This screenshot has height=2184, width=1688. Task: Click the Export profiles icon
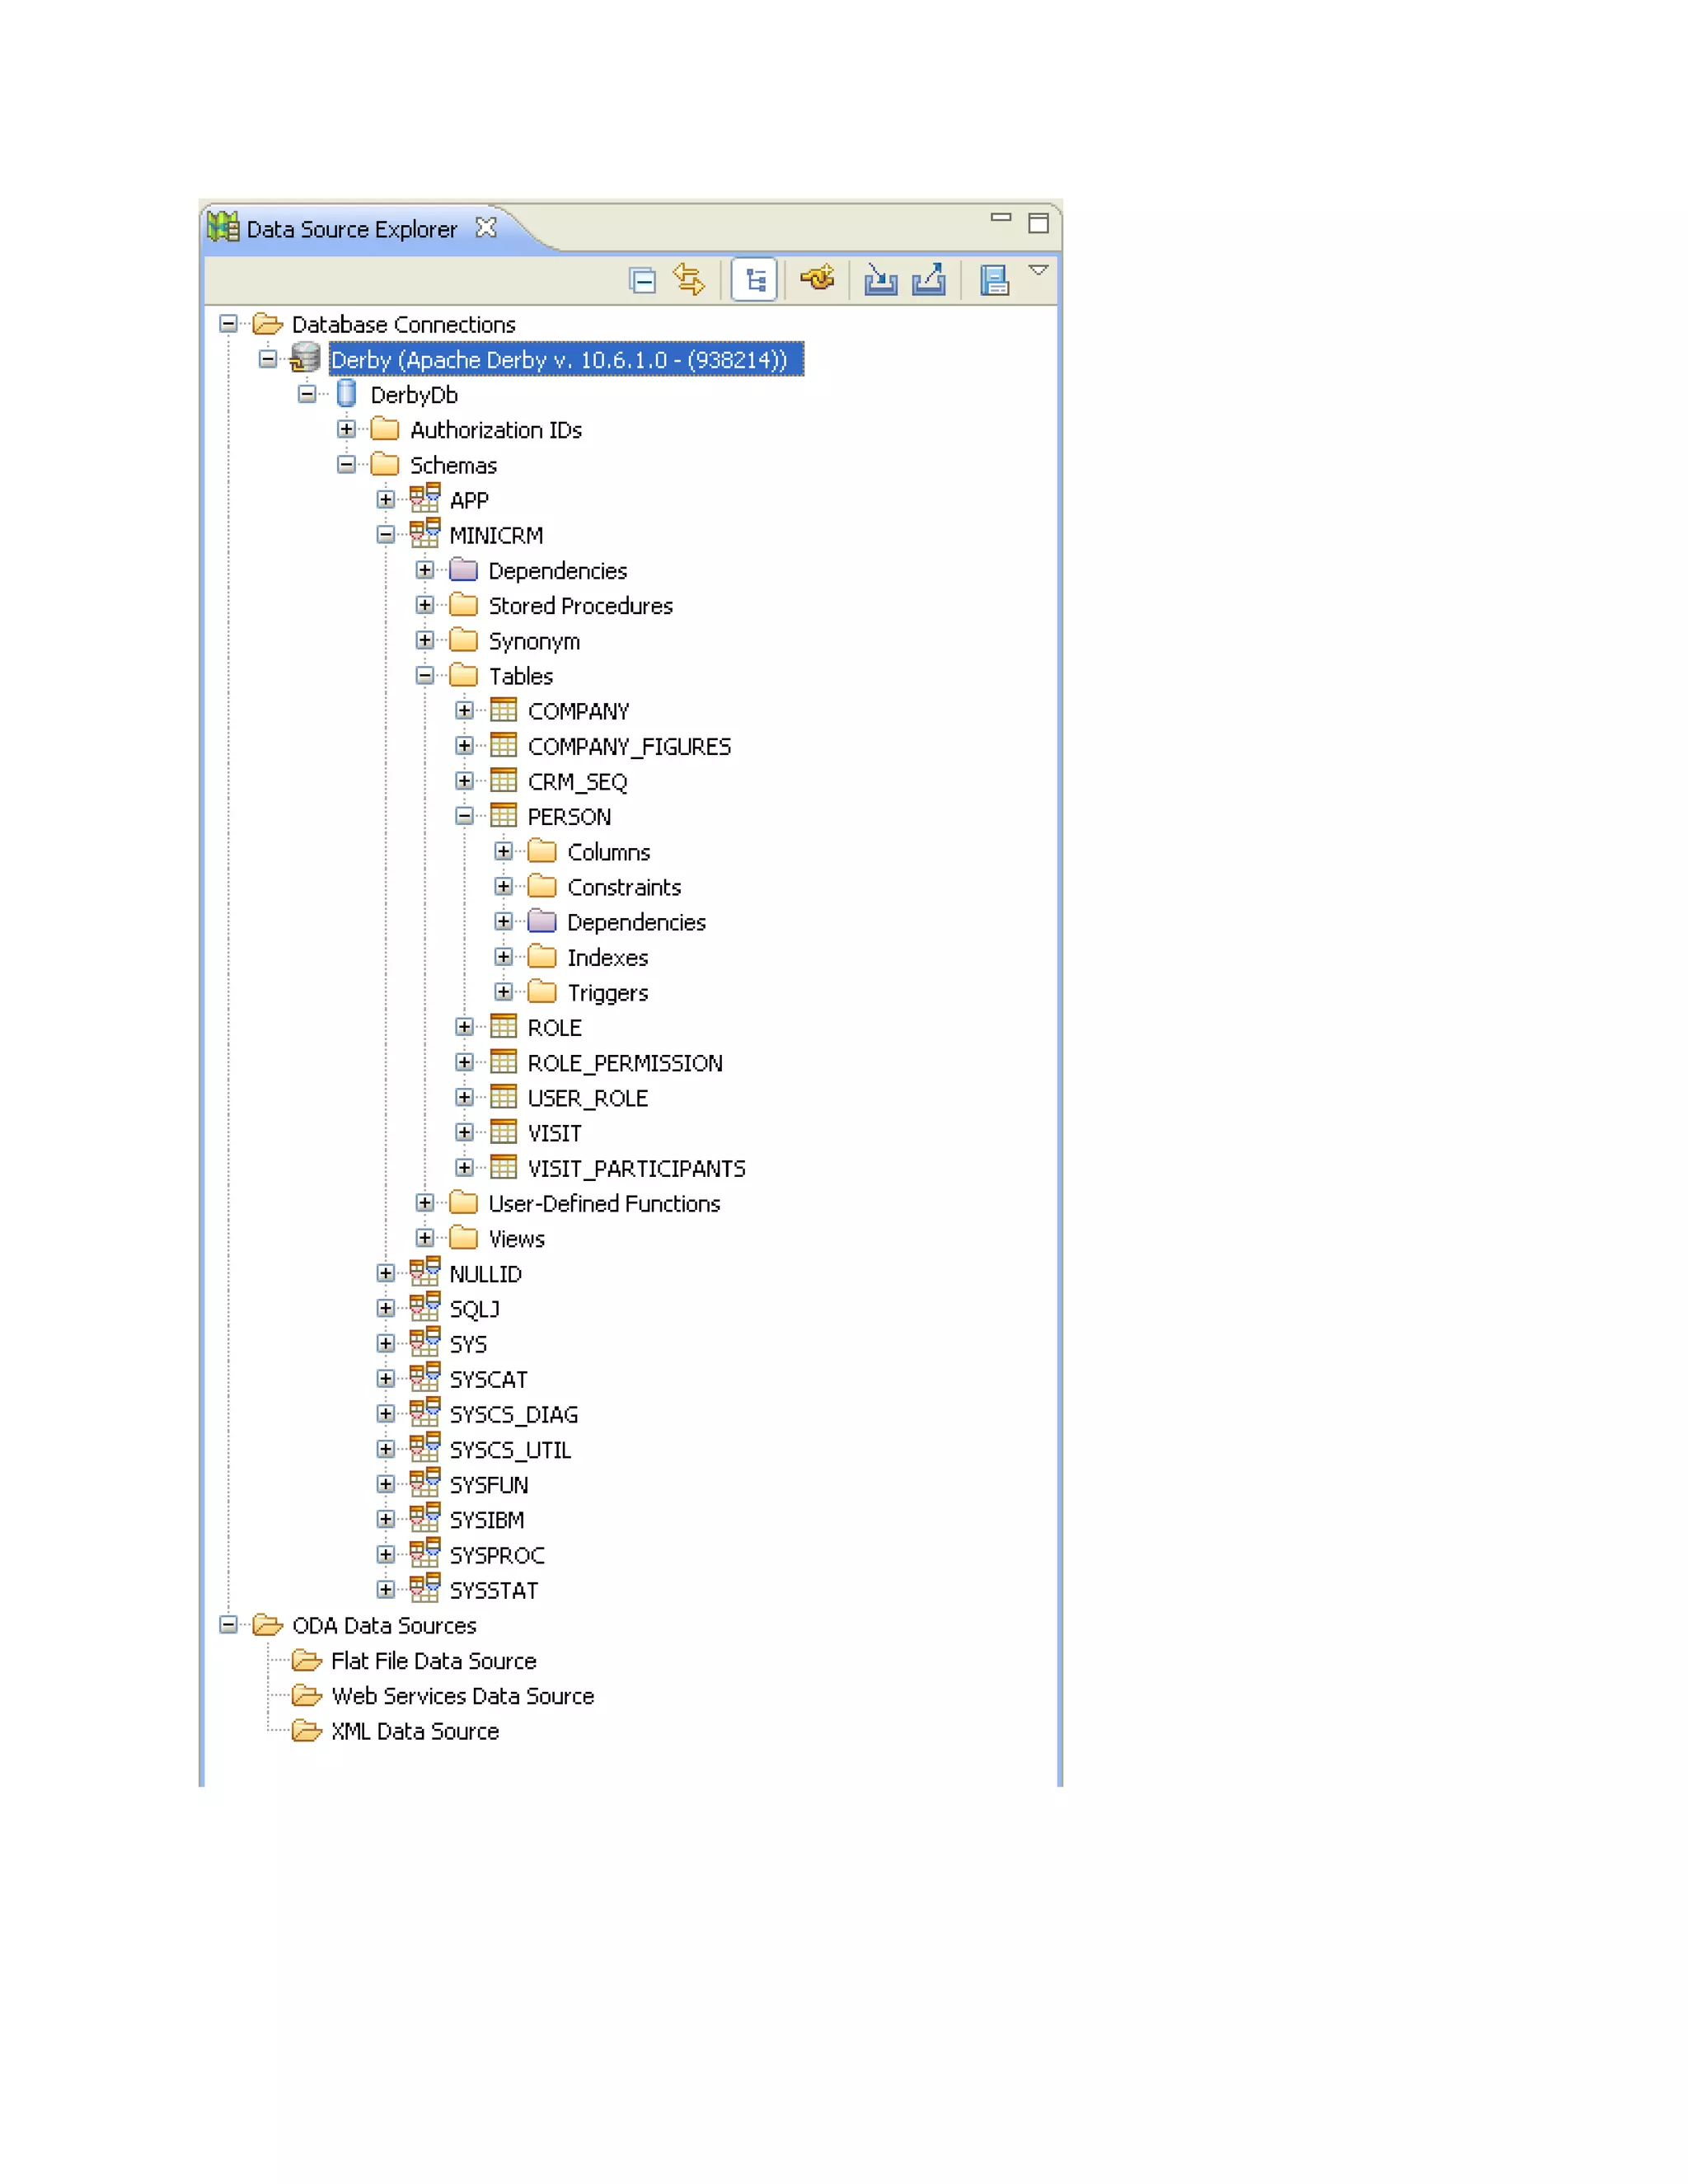coord(929,280)
